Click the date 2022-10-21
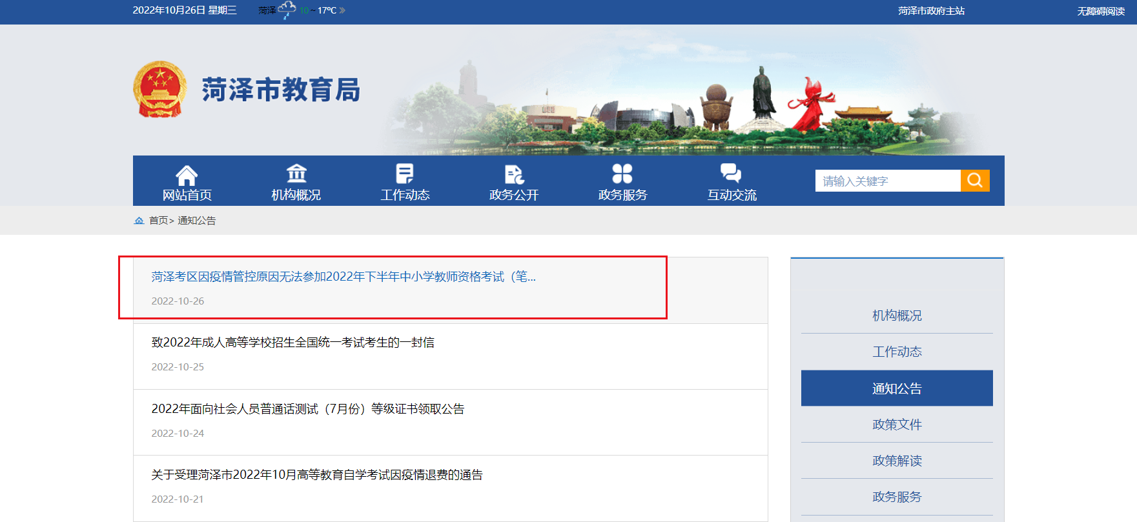Image resolution: width=1137 pixels, height=522 pixels. click(x=178, y=499)
